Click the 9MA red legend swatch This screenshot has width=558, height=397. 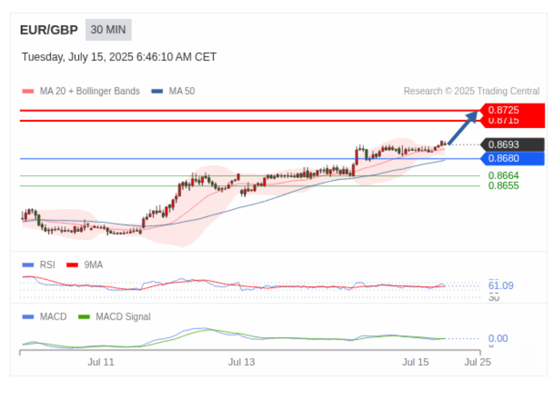click(x=72, y=265)
